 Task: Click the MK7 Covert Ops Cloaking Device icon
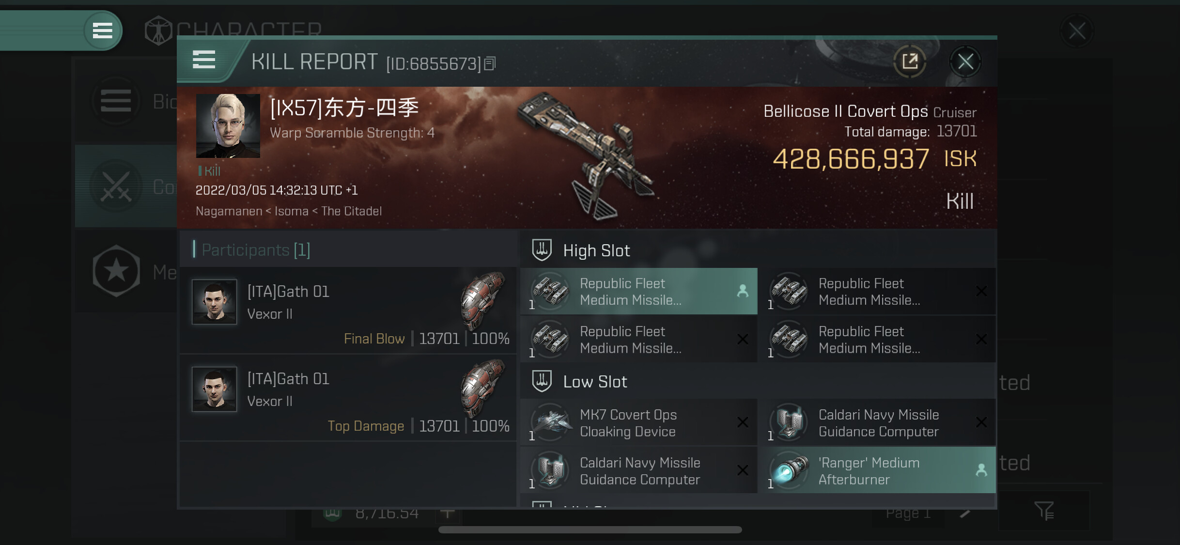click(x=550, y=421)
